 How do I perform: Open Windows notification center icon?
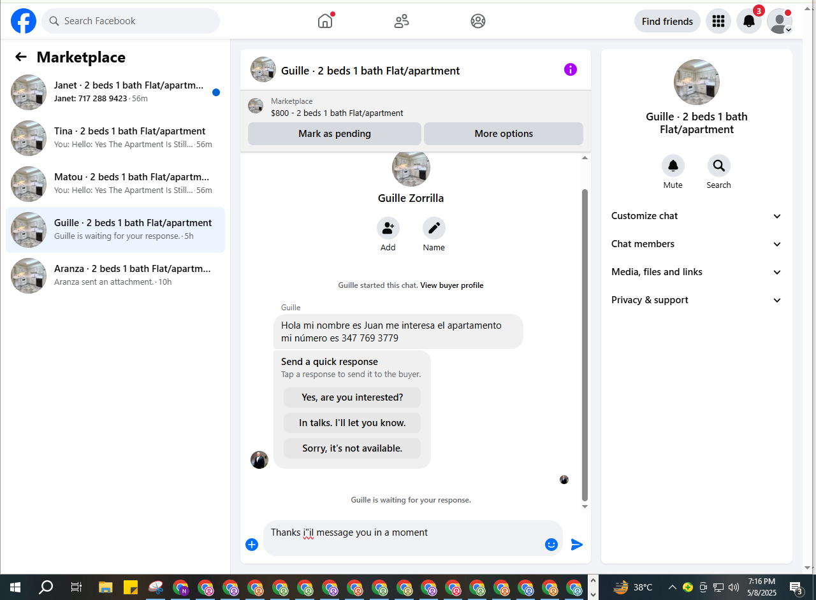(x=796, y=587)
